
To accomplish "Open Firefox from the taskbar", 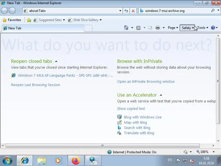I will 76,161.
